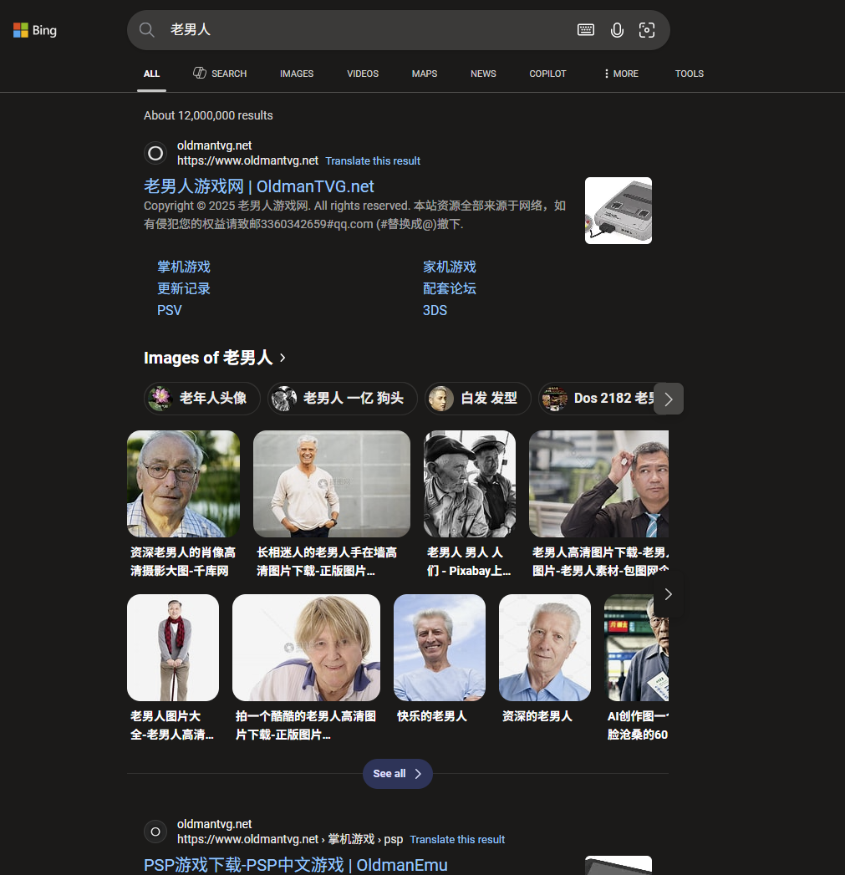Select the 白发 发型 filter chip

(478, 399)
